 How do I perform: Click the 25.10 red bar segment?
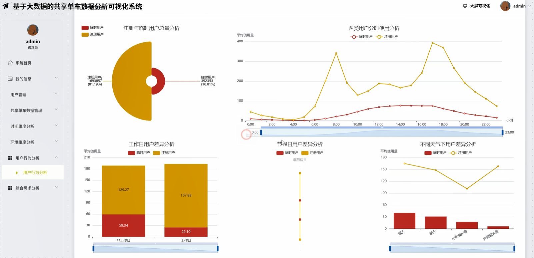186,232
